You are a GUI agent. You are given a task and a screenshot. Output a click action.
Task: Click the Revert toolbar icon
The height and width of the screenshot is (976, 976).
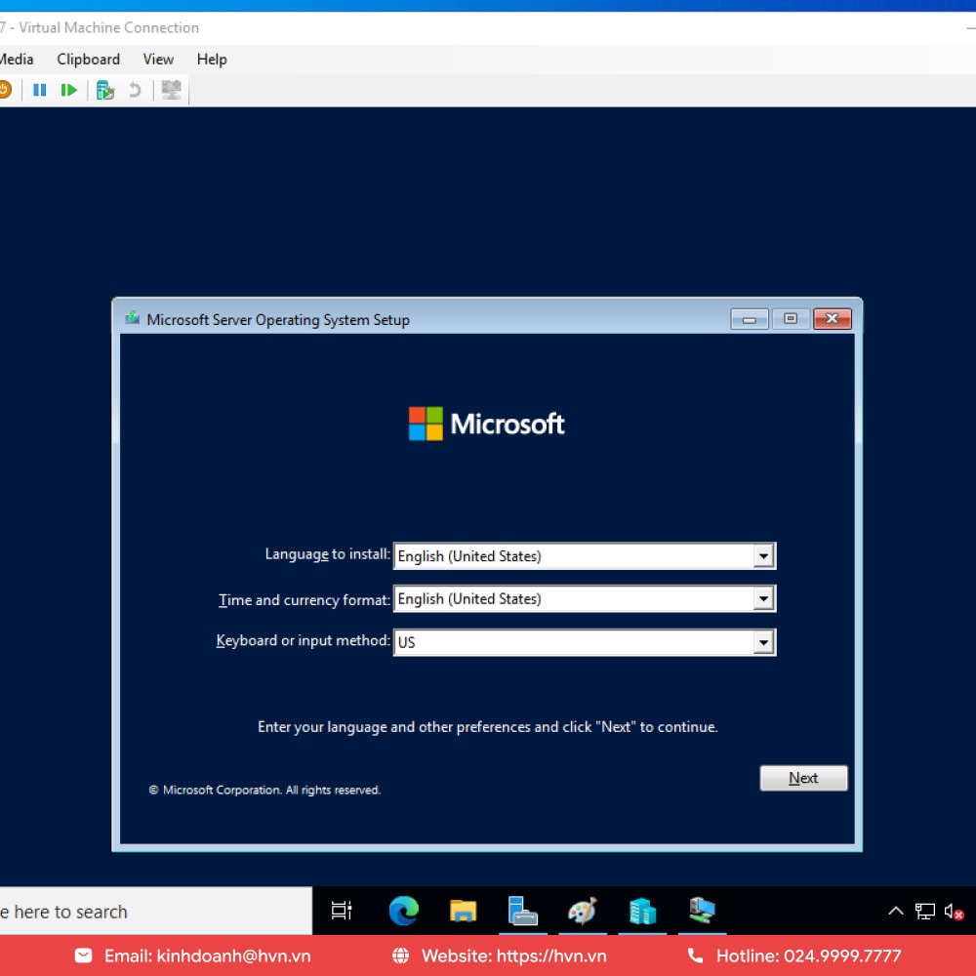point(135,90)
